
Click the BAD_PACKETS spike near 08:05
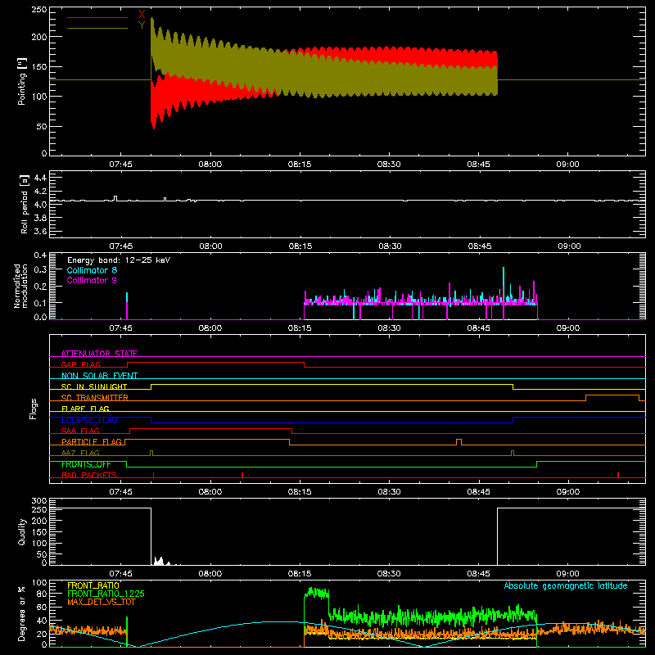[242, 475]
